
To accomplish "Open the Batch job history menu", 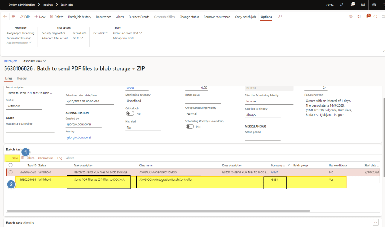I will point(79,17).
